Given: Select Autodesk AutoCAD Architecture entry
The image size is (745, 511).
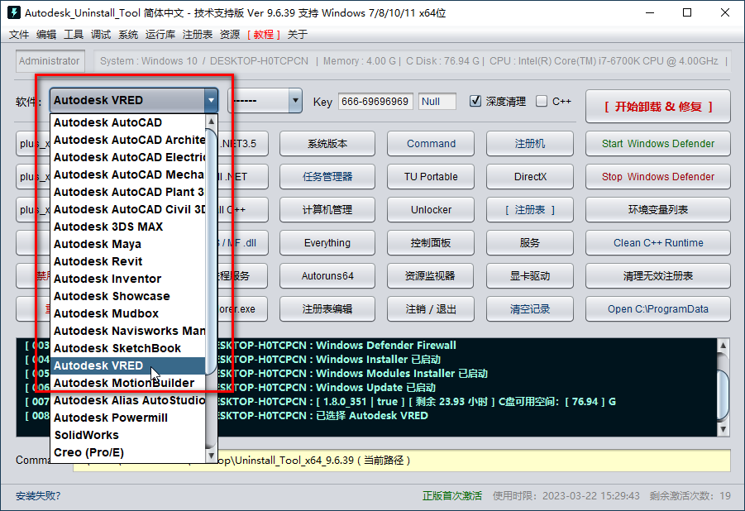Looking at the screenshot, I should tap(128, 140).
